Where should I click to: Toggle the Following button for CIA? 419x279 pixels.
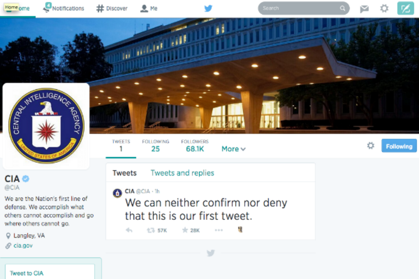(399, 146)
